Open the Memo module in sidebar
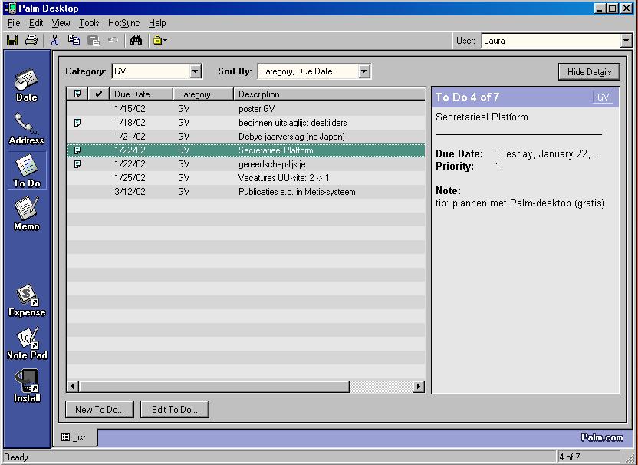 [x=26, y=214]
